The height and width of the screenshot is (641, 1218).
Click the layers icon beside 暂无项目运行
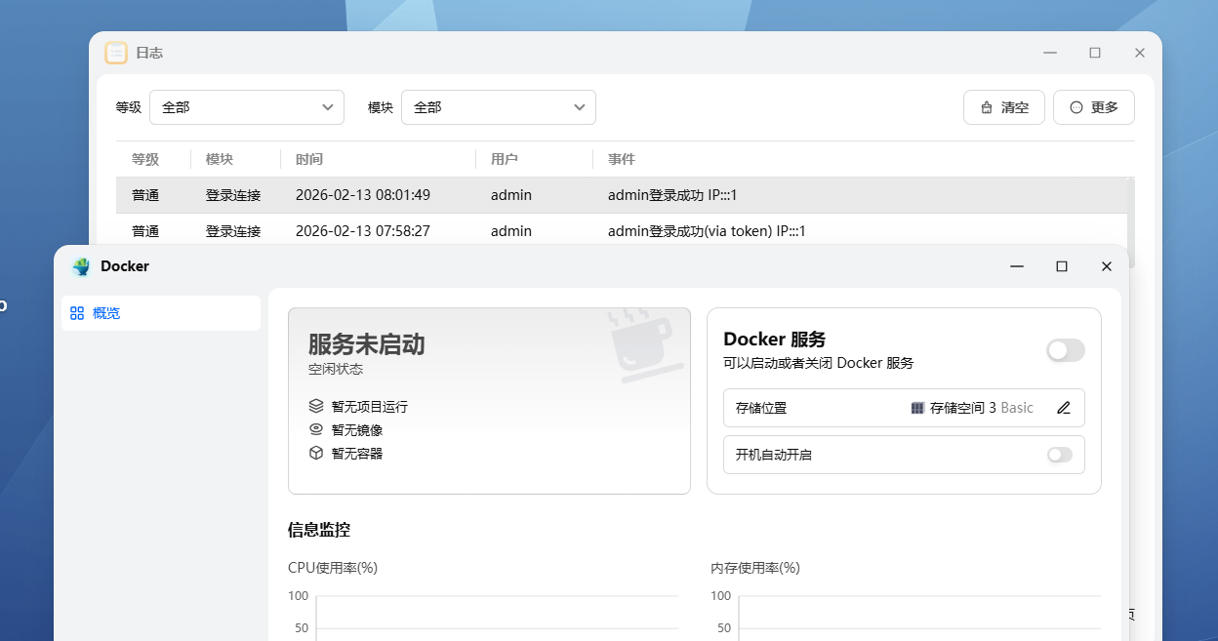[x=316, y=406]
